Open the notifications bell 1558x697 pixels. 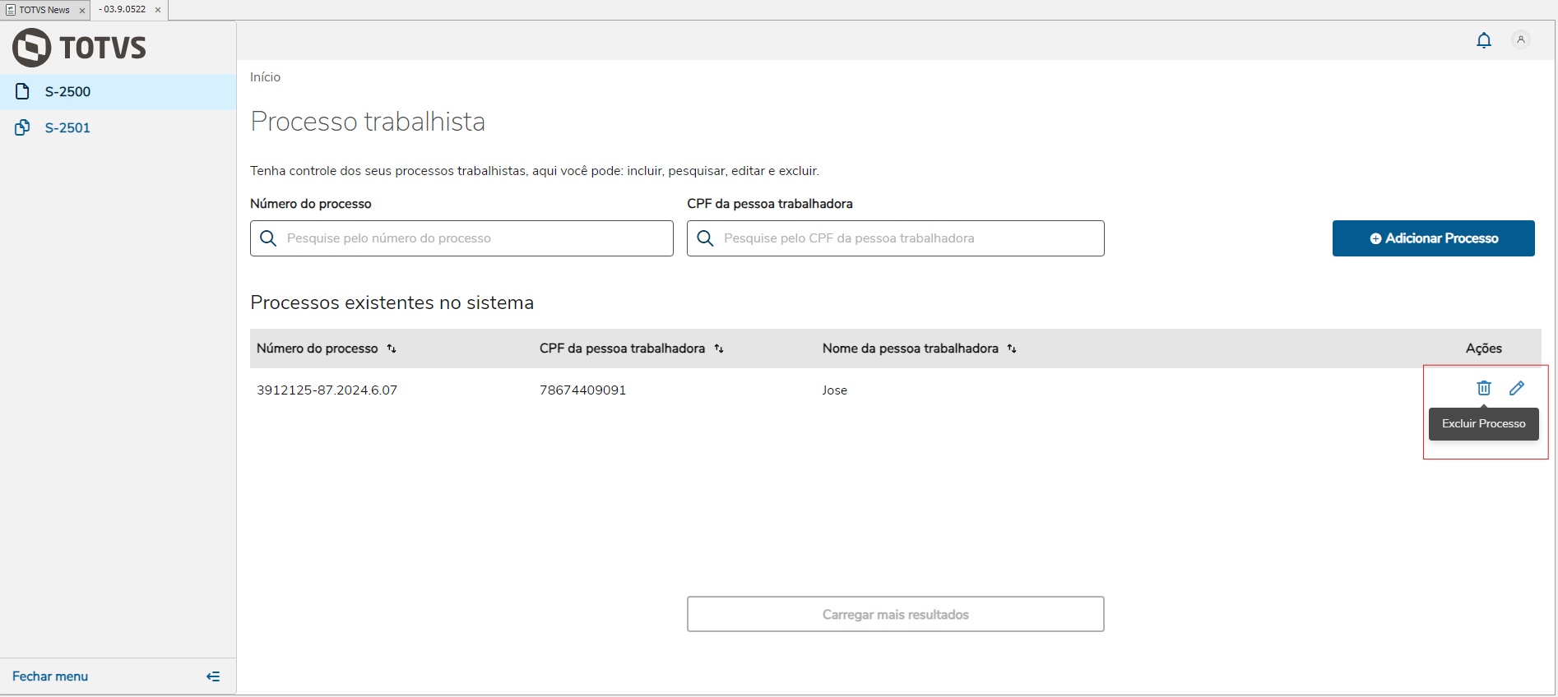click(1484, 40)
